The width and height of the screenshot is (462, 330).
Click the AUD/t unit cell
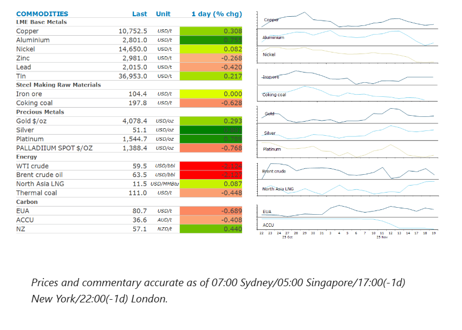pyautogui.click(x=165, y=220)
